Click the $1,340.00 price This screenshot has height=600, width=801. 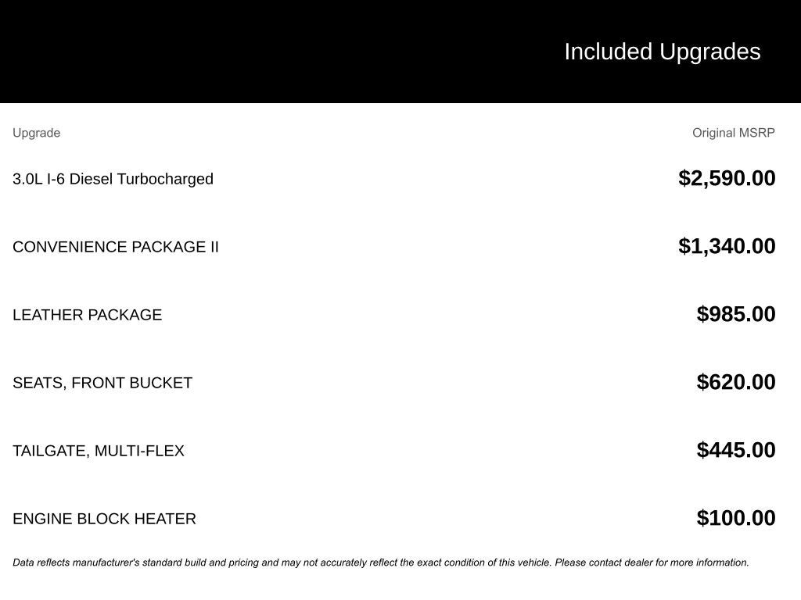coord(727,246)
